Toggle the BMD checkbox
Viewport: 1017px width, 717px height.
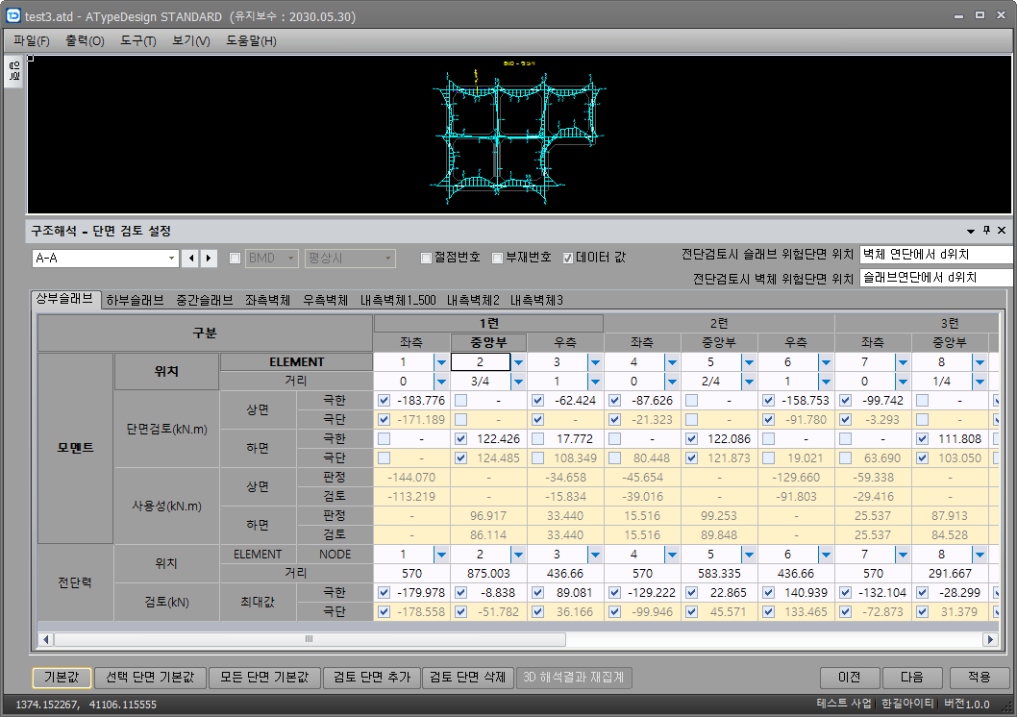[235, 258]
